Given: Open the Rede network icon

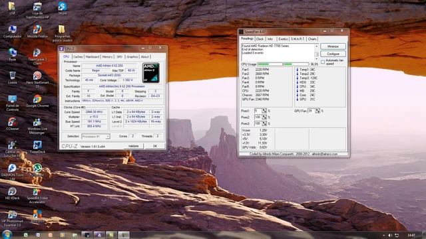Looking at the screenshot, I should (x=12, y=54).
